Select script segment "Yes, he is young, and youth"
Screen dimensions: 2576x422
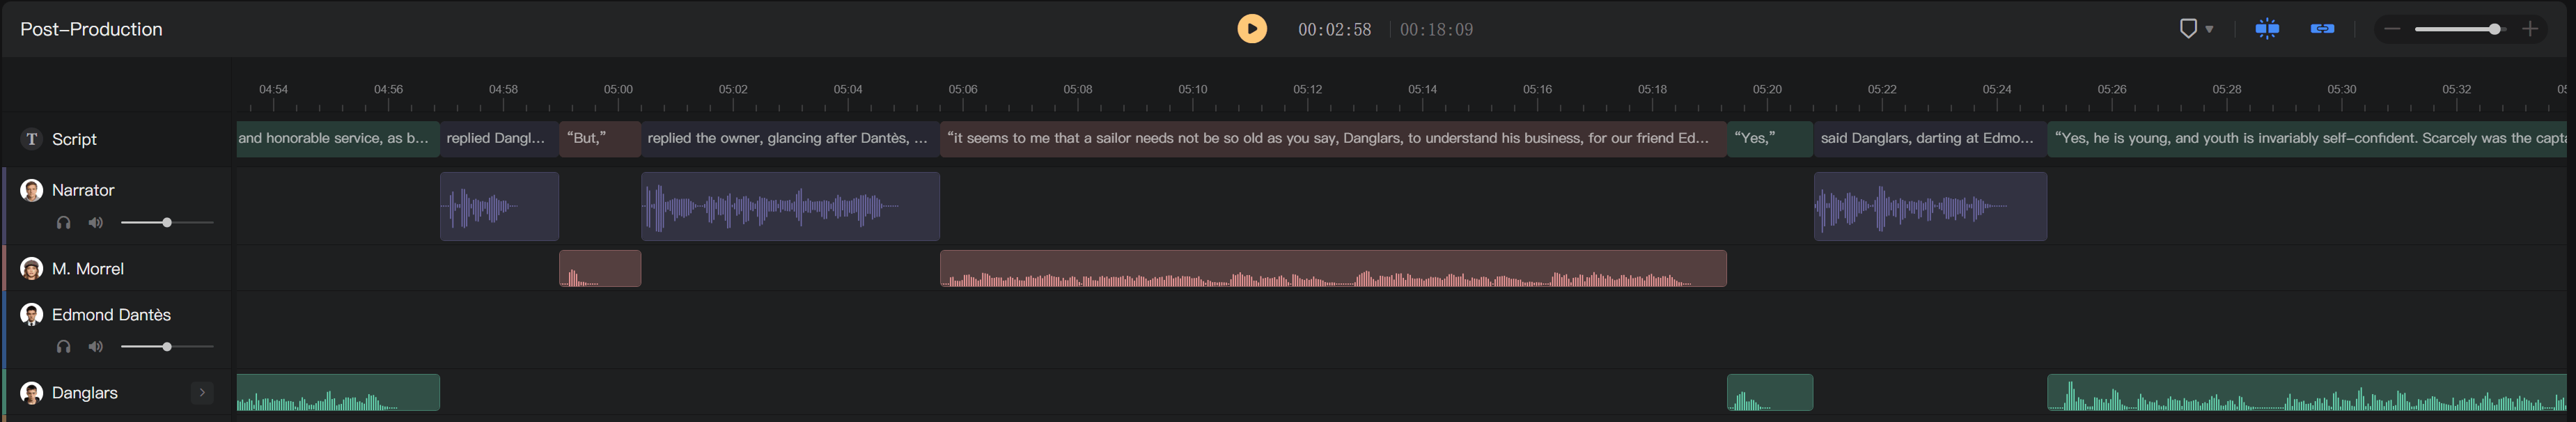(x=2307, y=139)
